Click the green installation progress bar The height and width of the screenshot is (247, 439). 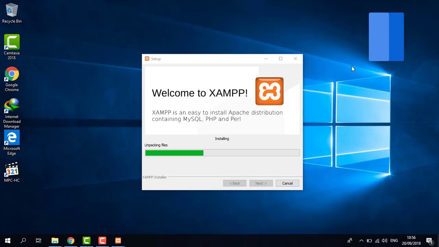coord(222,153)
